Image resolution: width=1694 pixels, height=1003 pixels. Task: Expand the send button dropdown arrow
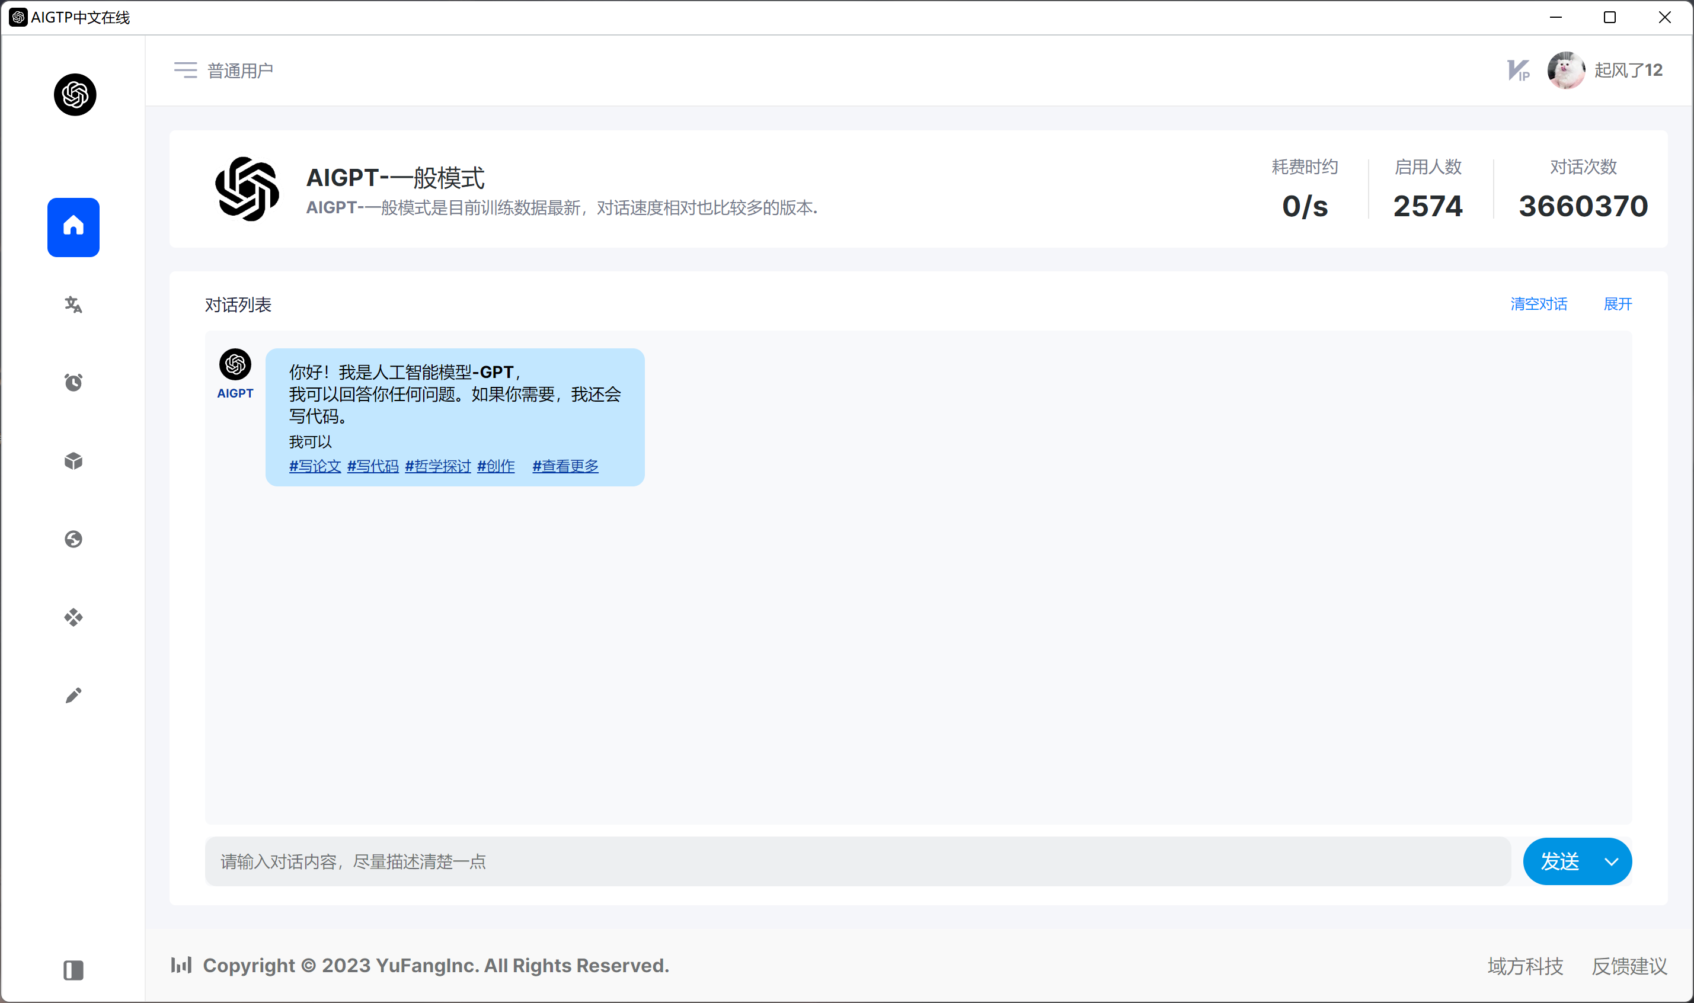pyautogui.click(x=1612, y=861)
